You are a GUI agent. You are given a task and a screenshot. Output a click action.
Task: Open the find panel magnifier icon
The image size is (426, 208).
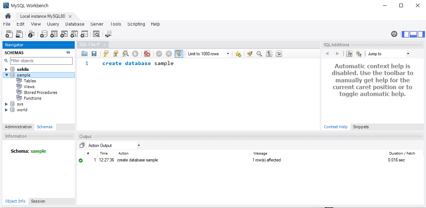259,54
